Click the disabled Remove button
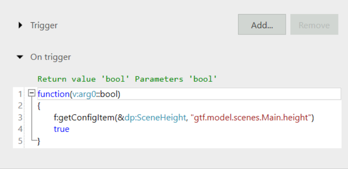348x169 pixels. [x=314, y=25]
